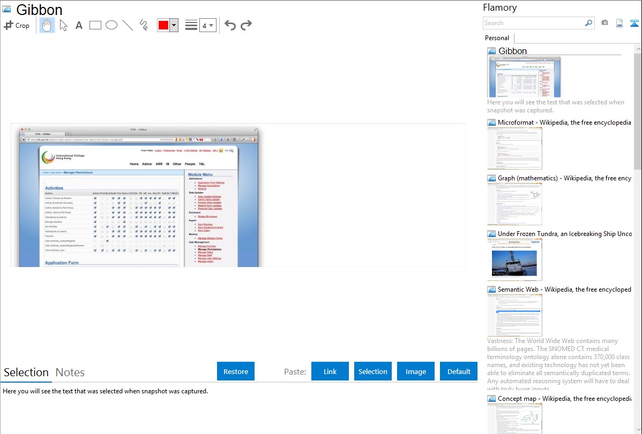Select 'Under Frozen Tundra, an Icebreaking Ship' title
Screen dimensions: 642x434
tap(565, 234)
